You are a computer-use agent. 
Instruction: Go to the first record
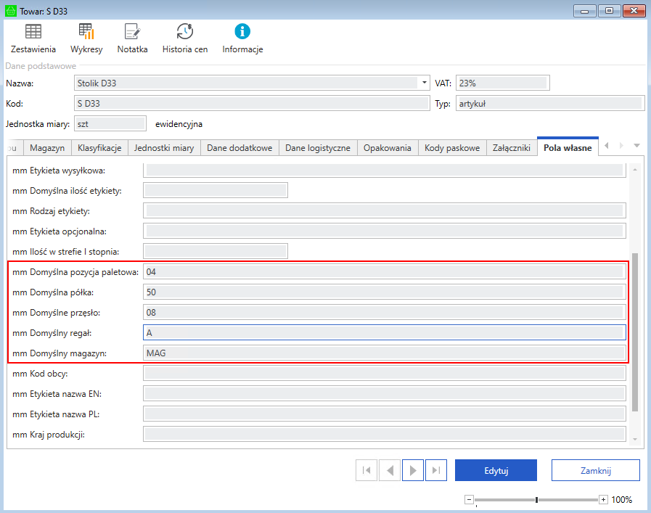click(x=367, y=470)
